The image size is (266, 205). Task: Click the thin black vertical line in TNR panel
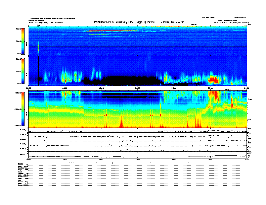point(39,109)
